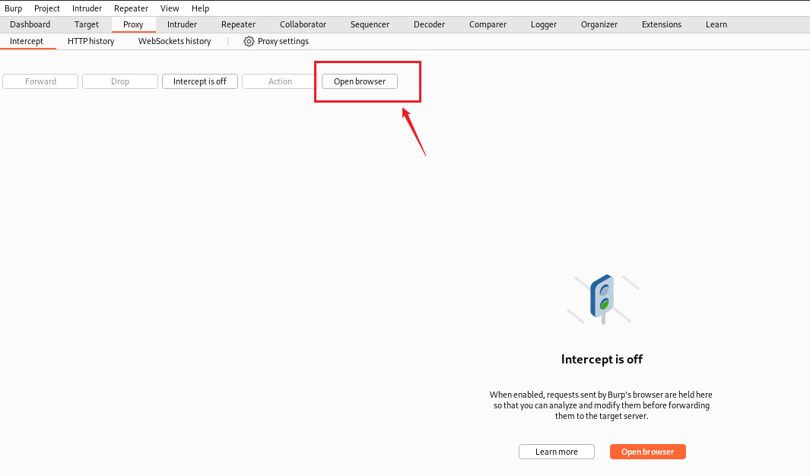
Task: Open the Help menu
Action: tap(201, 8)
